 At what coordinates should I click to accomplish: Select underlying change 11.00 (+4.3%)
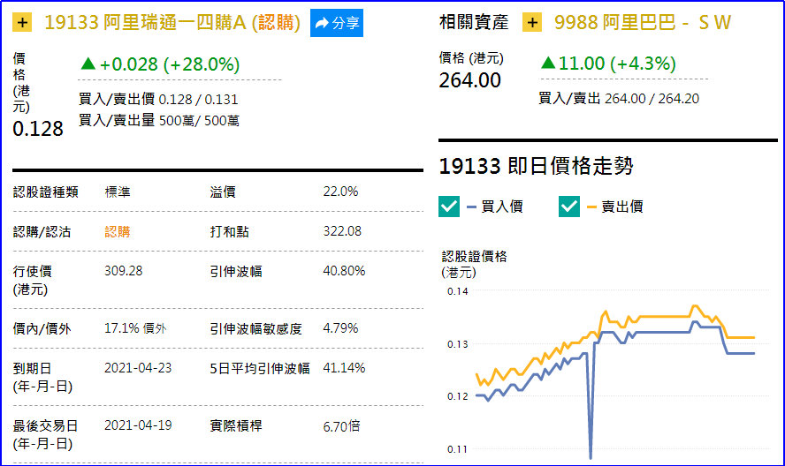617,64
